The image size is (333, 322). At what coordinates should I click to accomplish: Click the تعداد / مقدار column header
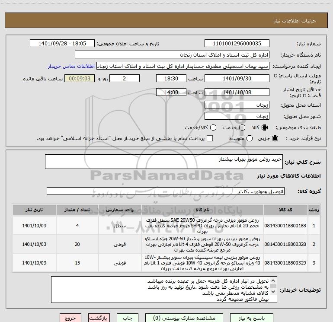[x=77, y=210]
